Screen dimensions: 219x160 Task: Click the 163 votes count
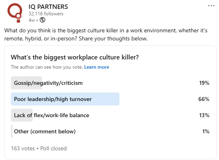[x=23, y=148]
